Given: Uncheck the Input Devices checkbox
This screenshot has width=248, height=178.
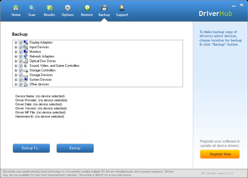Looking at the screenshot, I should pyautogui.click(x=21, y=47).
